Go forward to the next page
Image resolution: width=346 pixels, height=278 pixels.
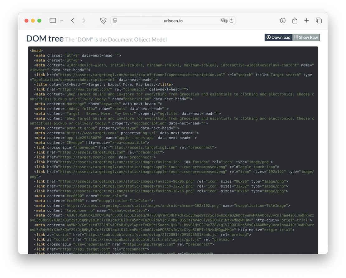pyautogui.click(x=84, y=21)
